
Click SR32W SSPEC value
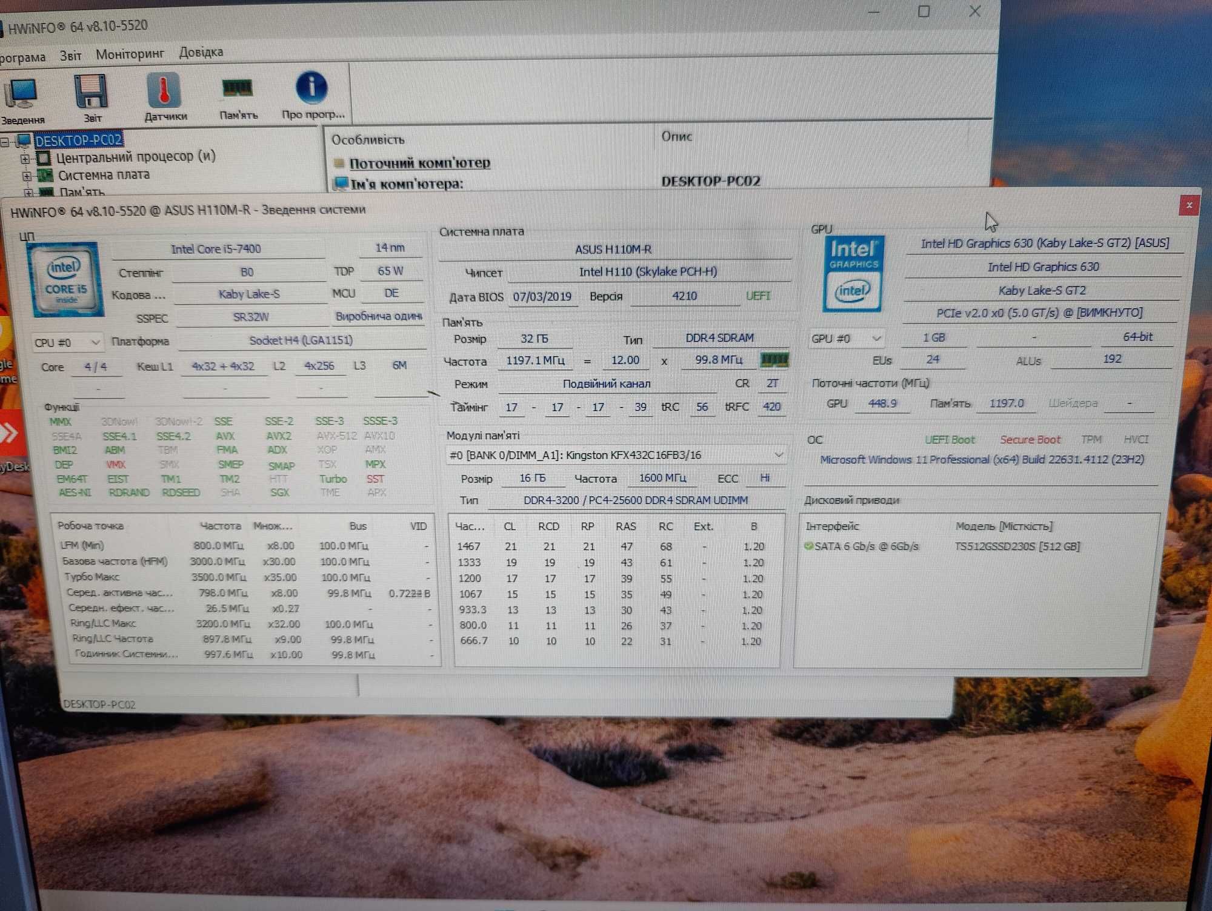click(x=251, y=317)
